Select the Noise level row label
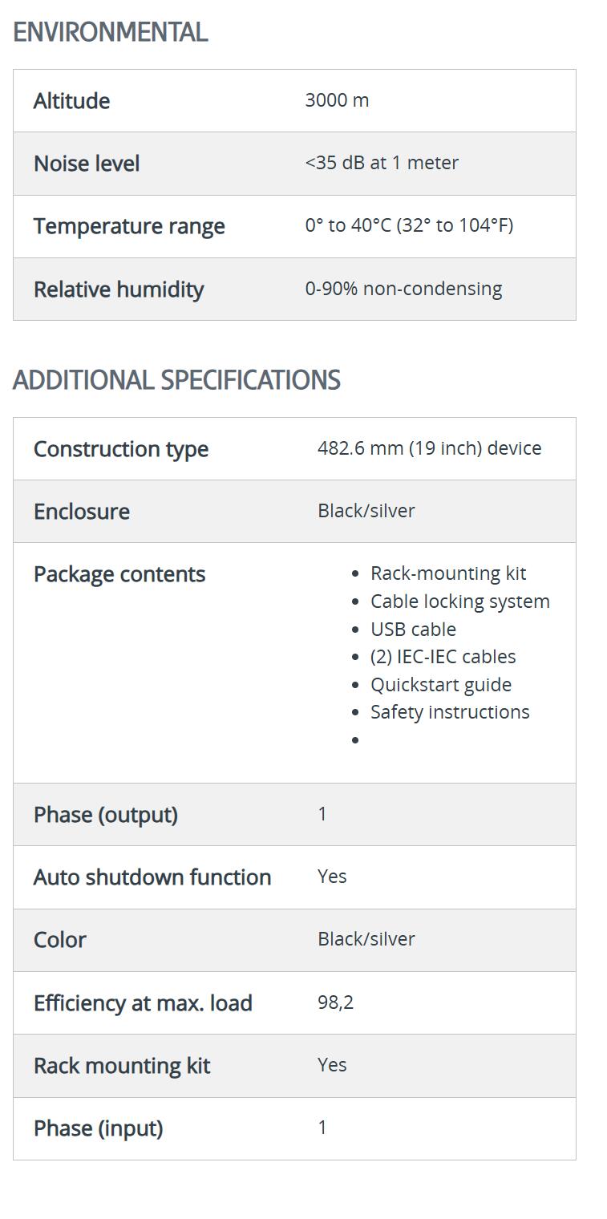The height and width of the screenshot is (1219, 607). click(x=87, y=164)
